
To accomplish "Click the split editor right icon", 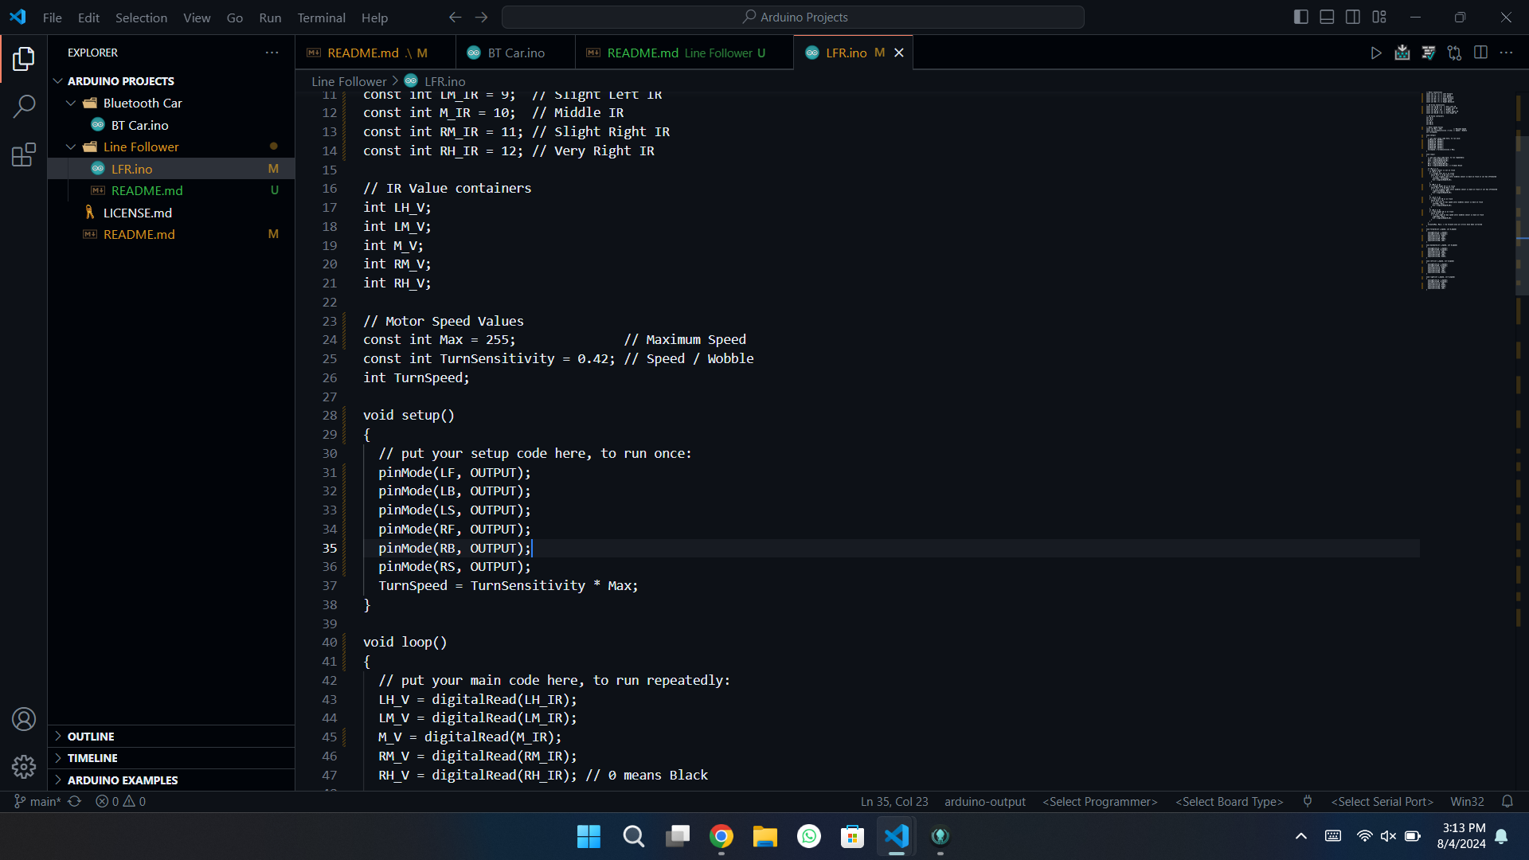I will [1480, 53].
